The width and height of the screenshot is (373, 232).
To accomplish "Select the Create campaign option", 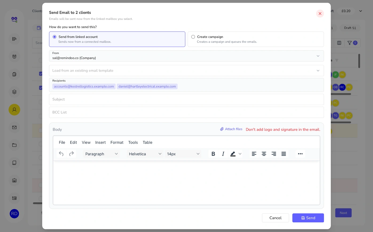I will [256, 39].
